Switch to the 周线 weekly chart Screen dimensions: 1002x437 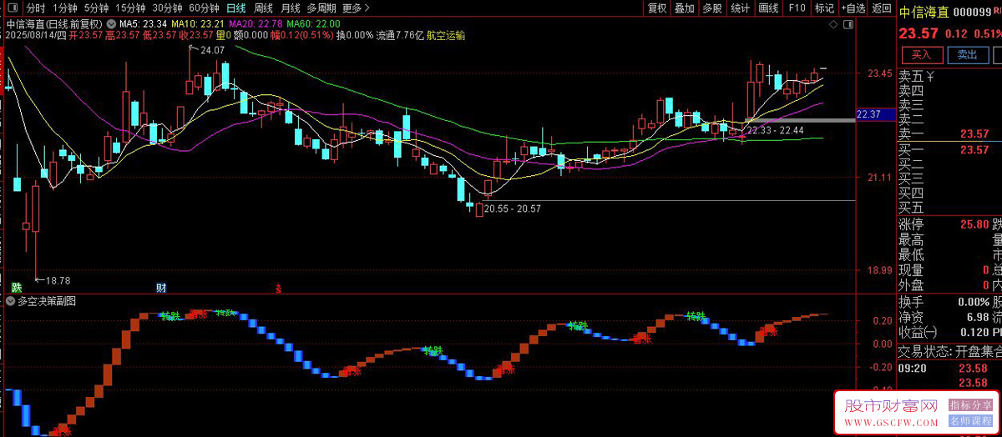[x=263, y=8]
